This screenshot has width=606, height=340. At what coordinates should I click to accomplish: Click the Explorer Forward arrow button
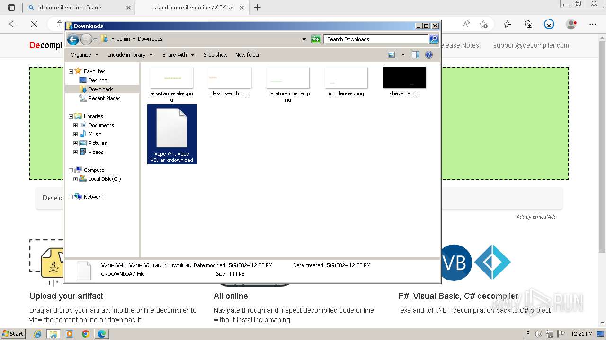pyautogui.click(x=86, y=39)
